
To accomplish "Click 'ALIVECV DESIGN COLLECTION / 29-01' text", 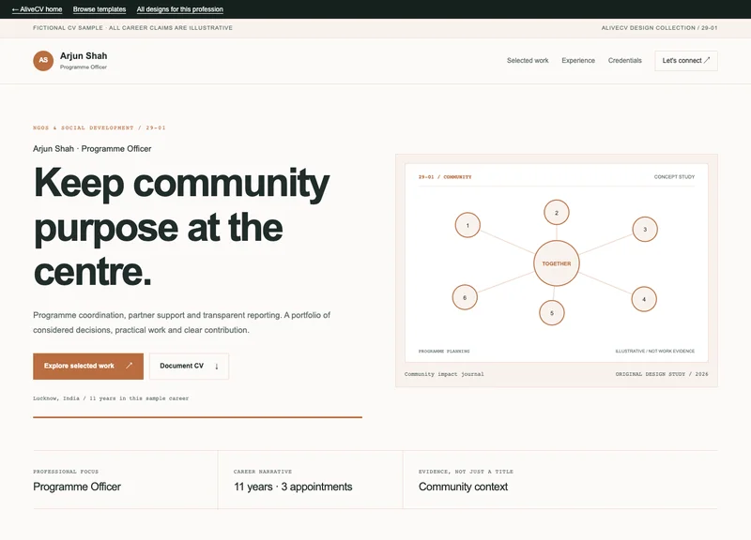I will (659, 28).
